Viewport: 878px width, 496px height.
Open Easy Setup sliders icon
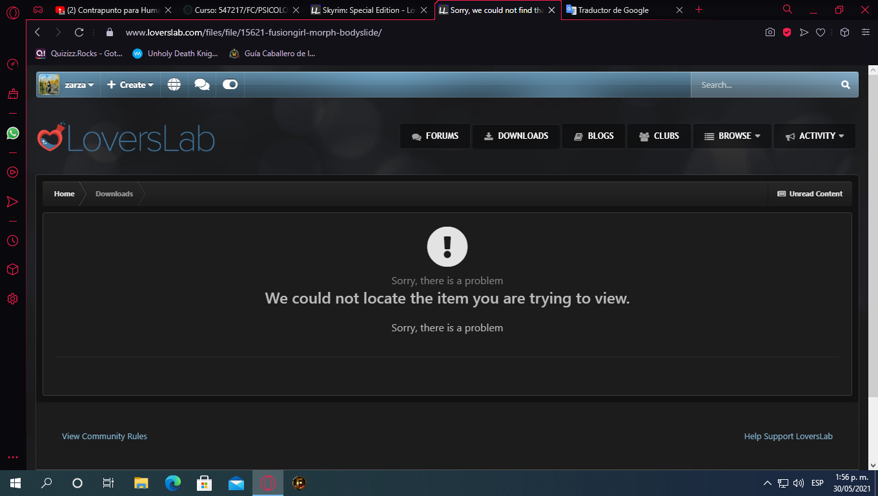865,32
